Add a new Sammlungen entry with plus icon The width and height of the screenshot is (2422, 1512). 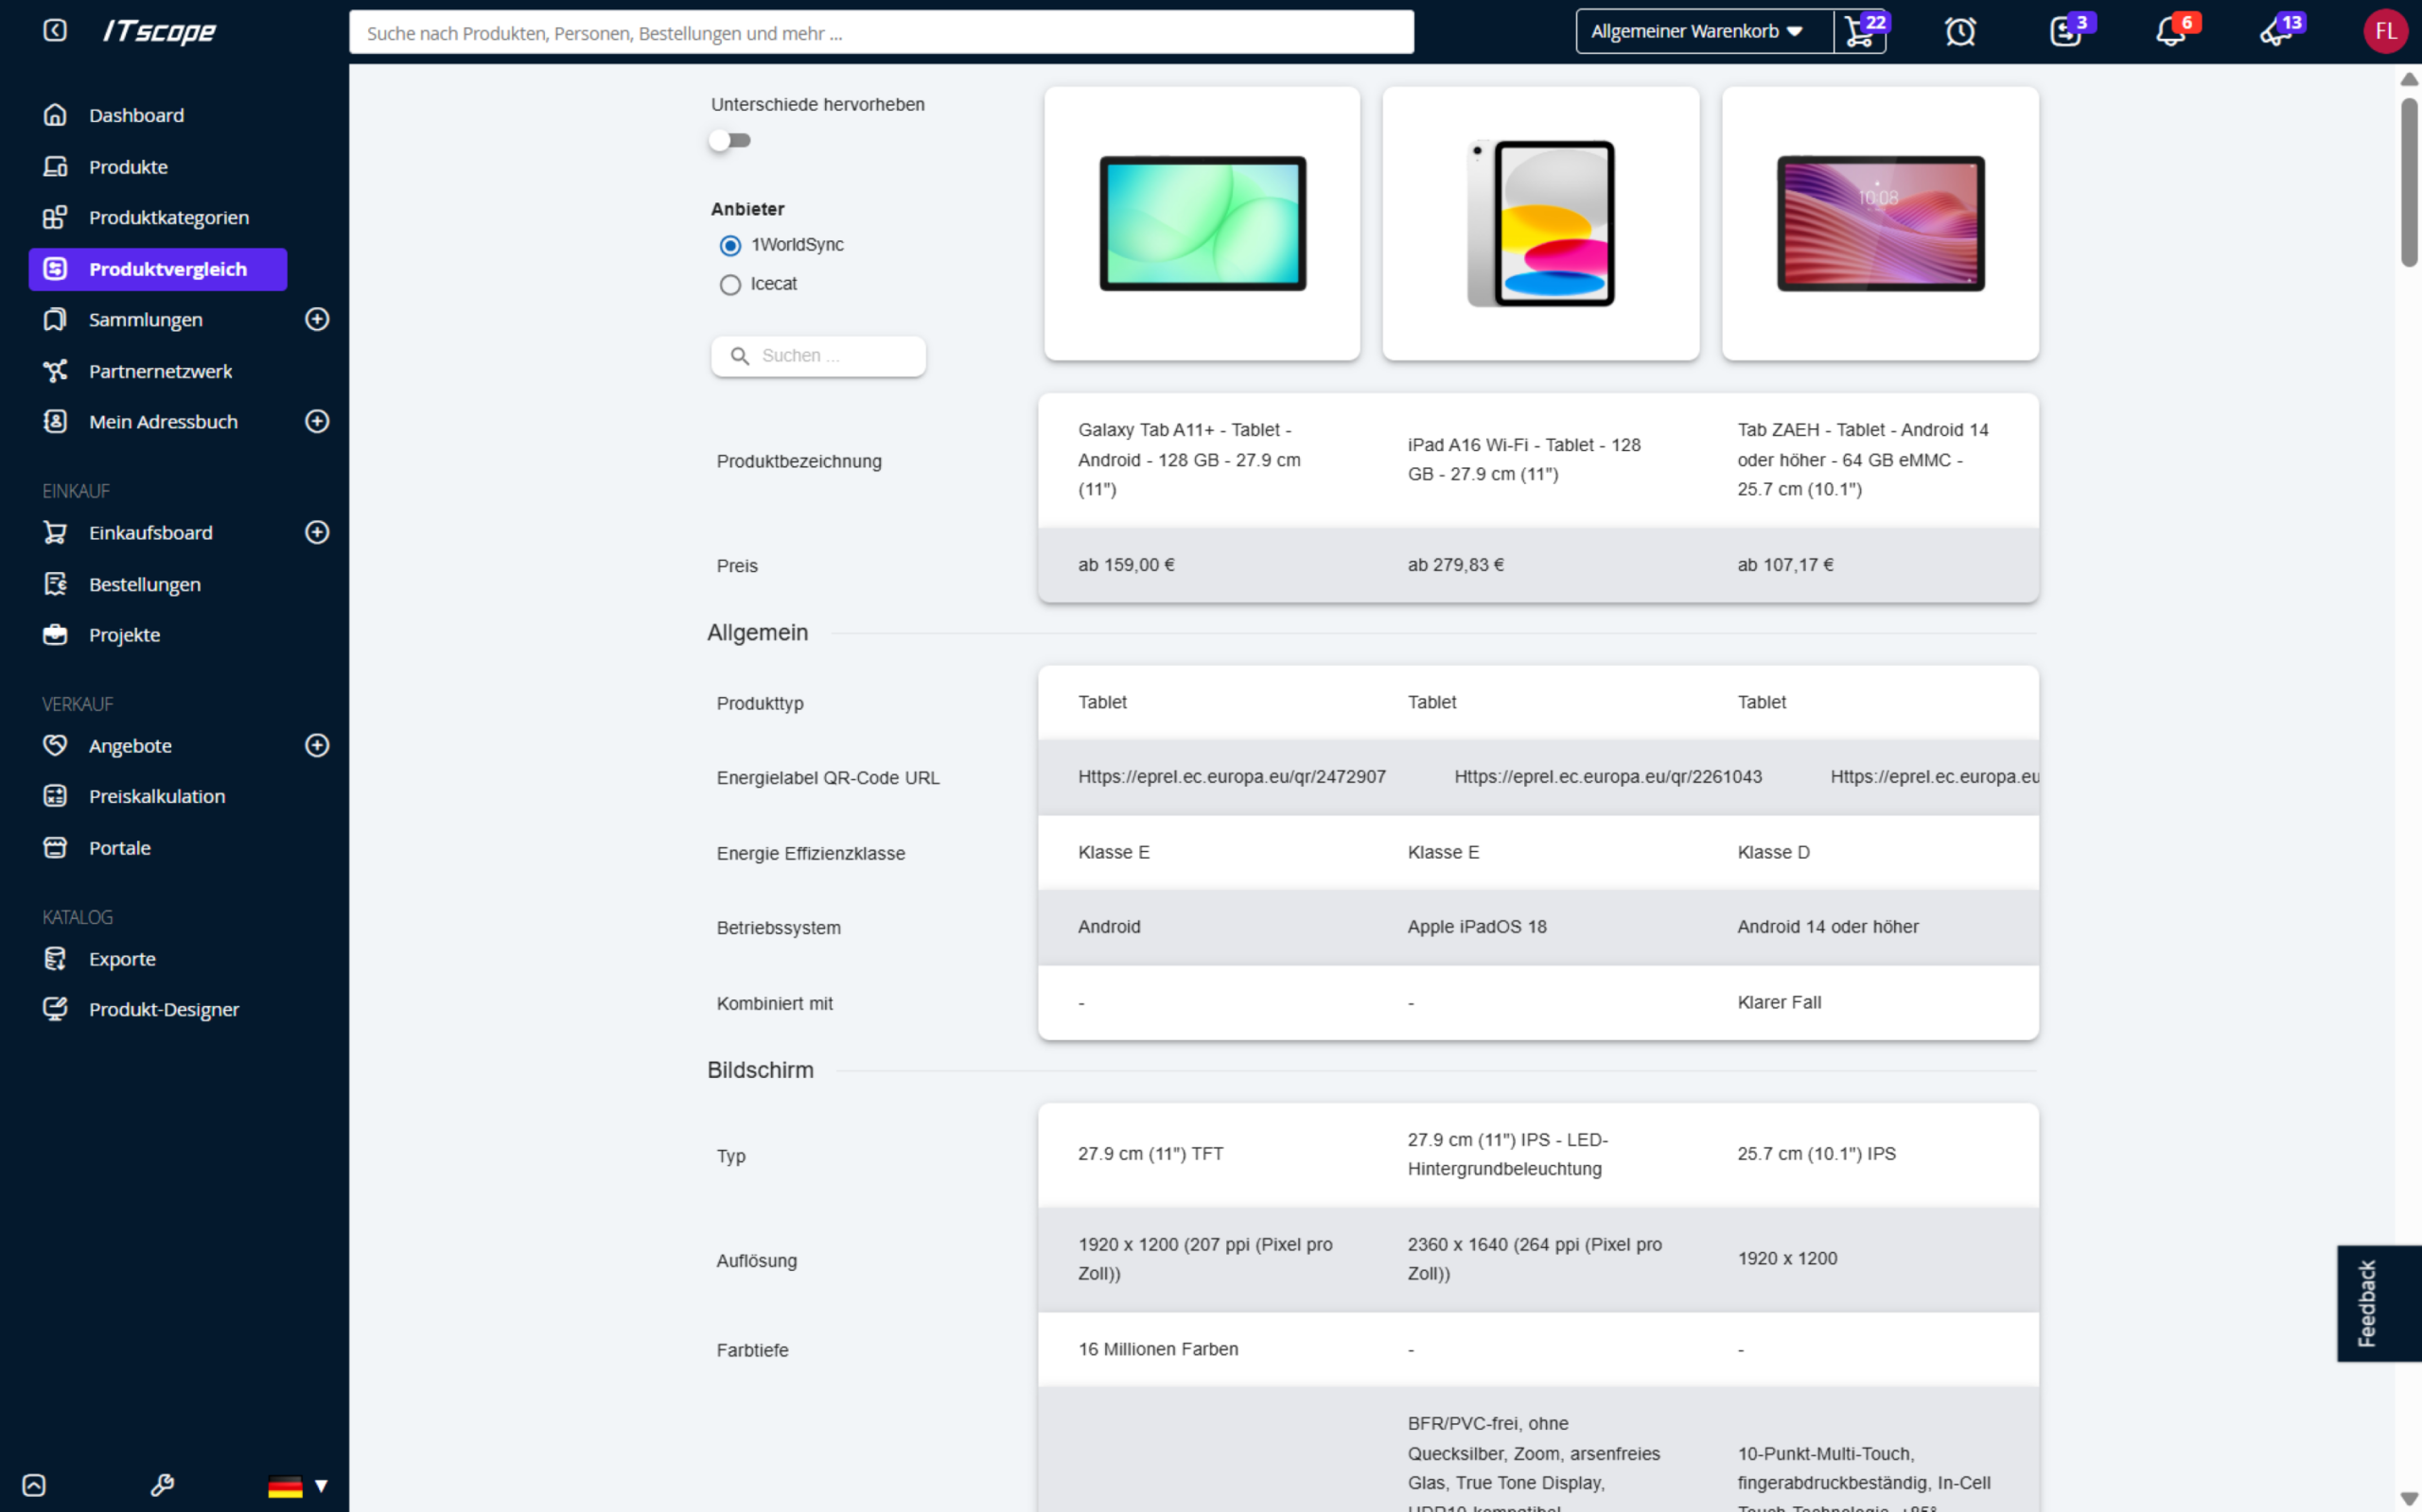[317, 319]
